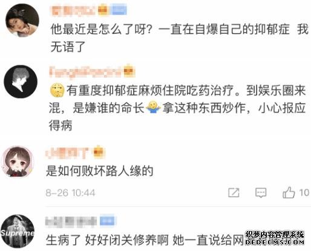Tap the thumbs-up like icon
Screen dimensions: 311x251
[x=289, y=192]
